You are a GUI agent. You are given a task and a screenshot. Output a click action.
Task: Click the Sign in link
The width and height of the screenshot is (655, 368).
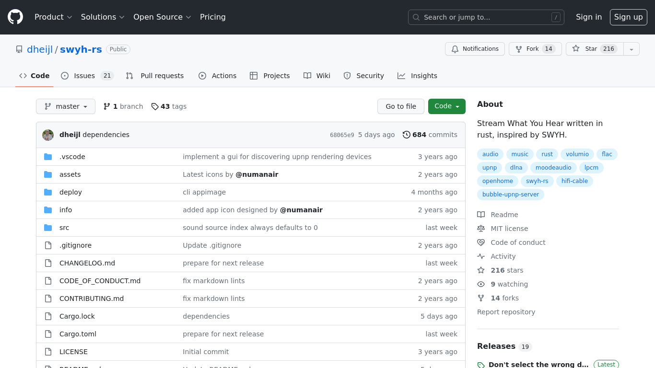589,17
